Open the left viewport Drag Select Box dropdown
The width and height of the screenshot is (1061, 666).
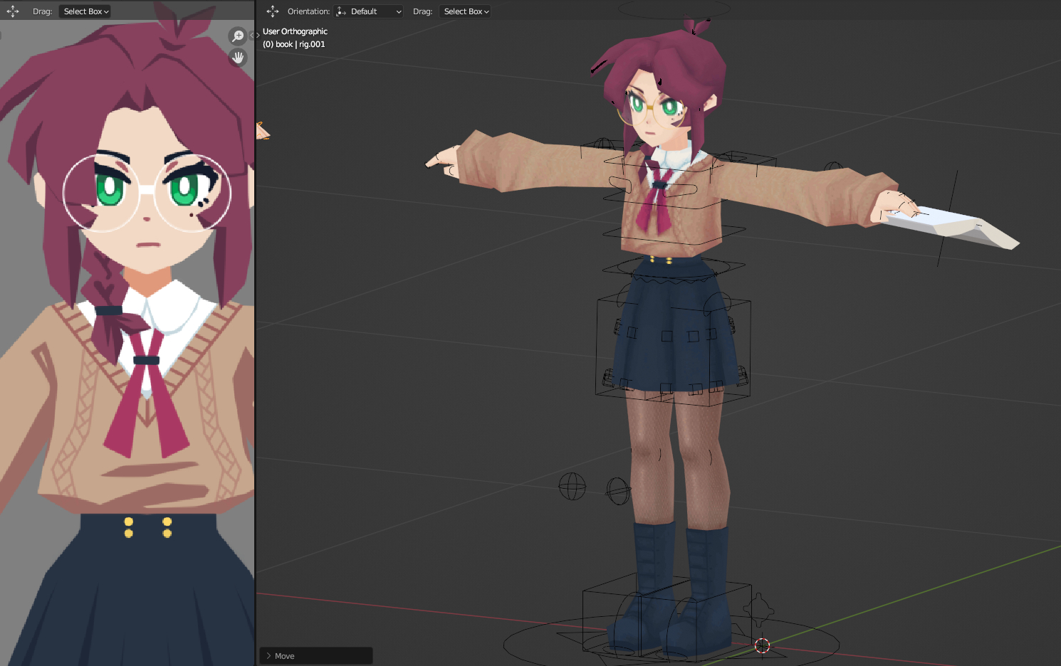pyautogui.click(x=85, y=11)
